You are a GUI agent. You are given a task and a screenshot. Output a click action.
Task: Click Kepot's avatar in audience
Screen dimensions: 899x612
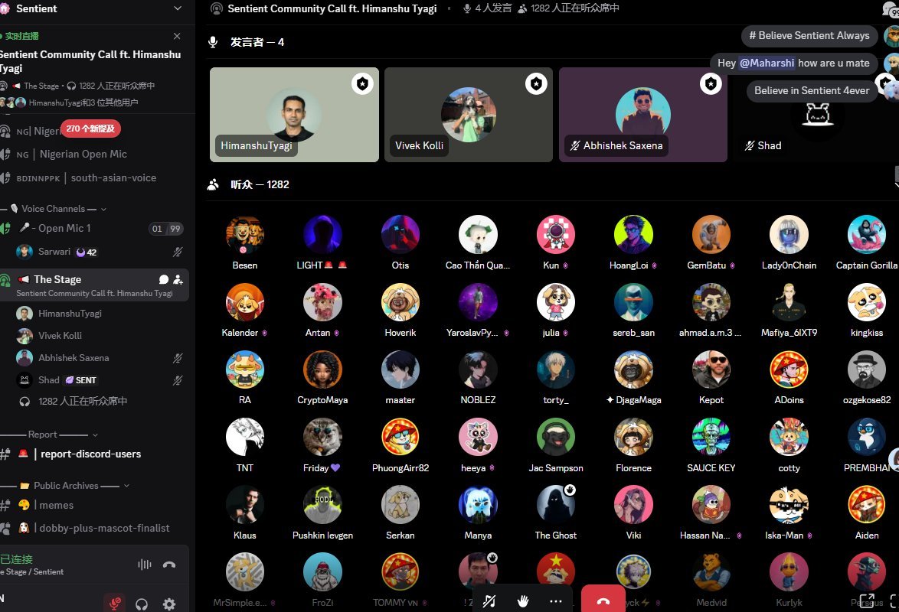click(711, 369)
